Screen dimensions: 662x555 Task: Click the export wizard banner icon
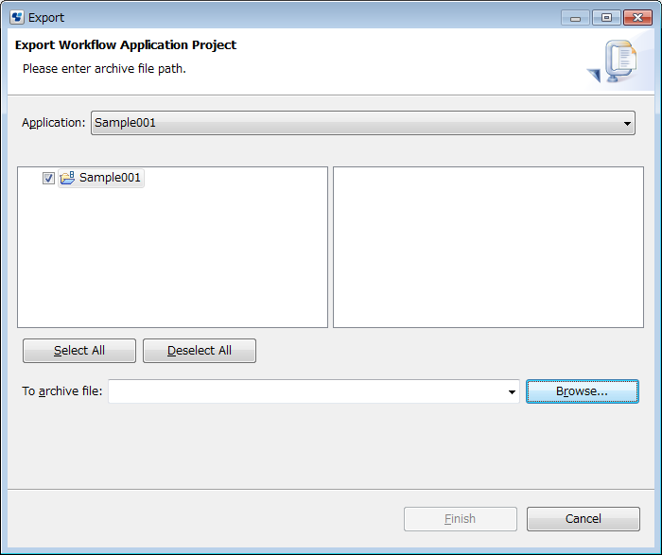click(615, 61)
